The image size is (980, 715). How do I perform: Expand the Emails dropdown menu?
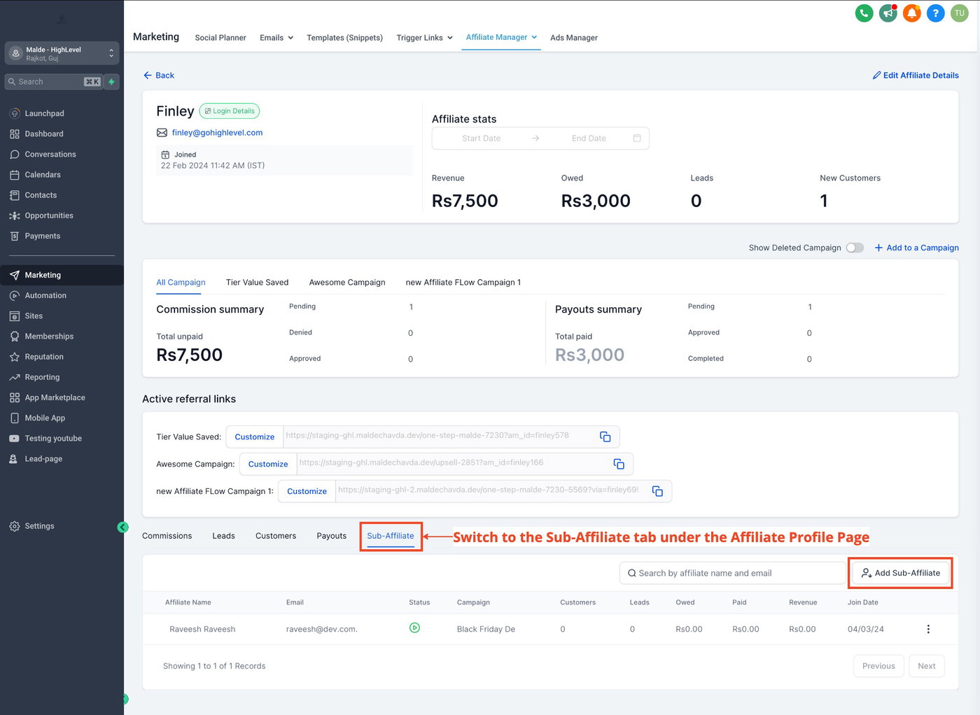276,38
